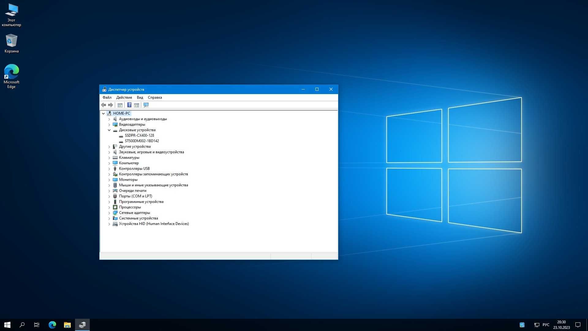Image resolution: width=588 pixels, height=331 pixels.
Task: Collapse the Дисковые устройства node
Action: tap(109, 130)
